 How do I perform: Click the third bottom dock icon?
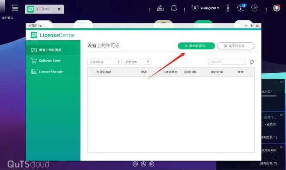pos(152,164)
